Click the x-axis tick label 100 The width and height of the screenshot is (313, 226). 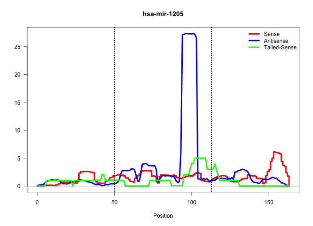coord(192,202)
